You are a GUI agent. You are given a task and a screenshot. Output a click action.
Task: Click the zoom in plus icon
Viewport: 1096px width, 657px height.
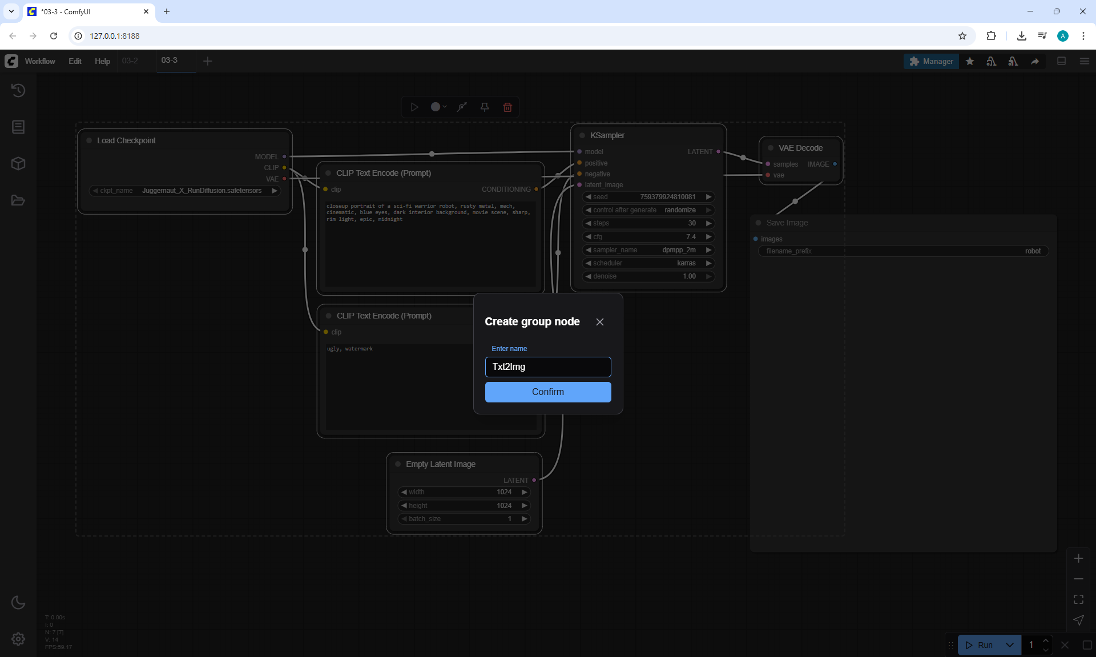point(1078,558)
